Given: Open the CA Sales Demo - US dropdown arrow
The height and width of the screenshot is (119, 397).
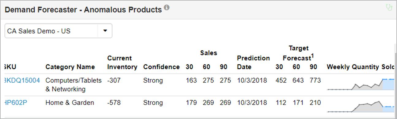Looking at the screenshot, I should (x=105, y=31).
